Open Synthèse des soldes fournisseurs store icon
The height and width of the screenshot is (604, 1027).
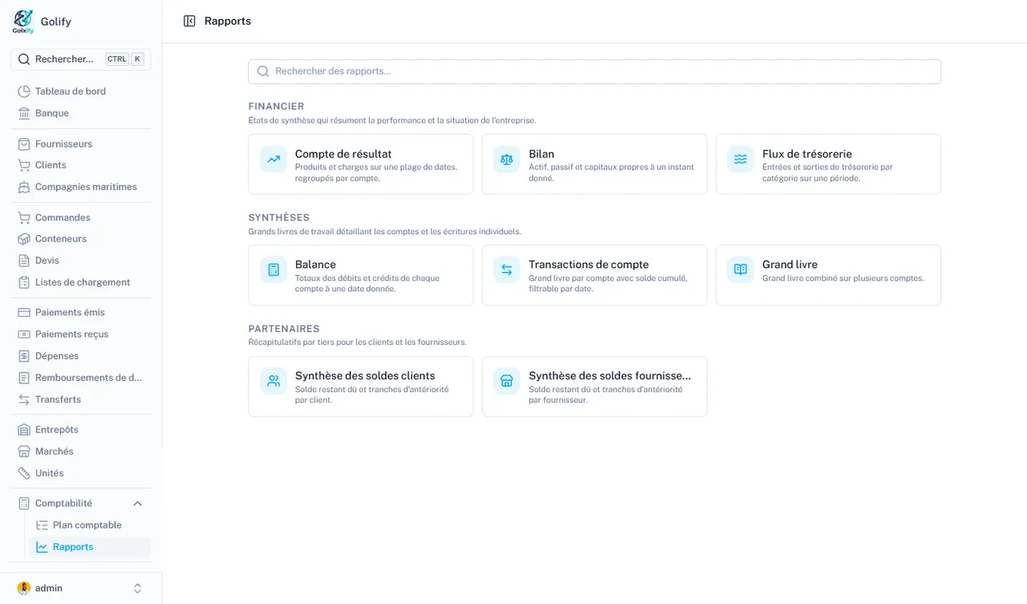click(x=506, y=381)
